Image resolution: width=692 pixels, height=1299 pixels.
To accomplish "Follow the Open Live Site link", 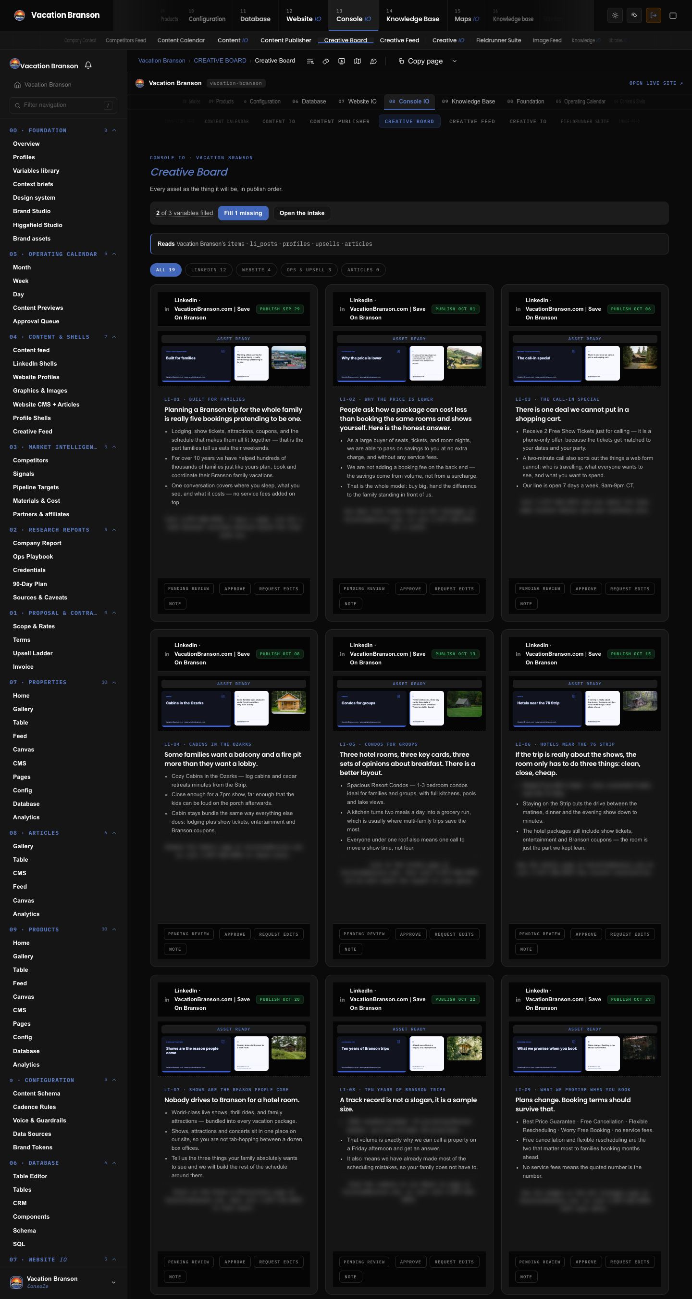I will click(x=656, y=83).
